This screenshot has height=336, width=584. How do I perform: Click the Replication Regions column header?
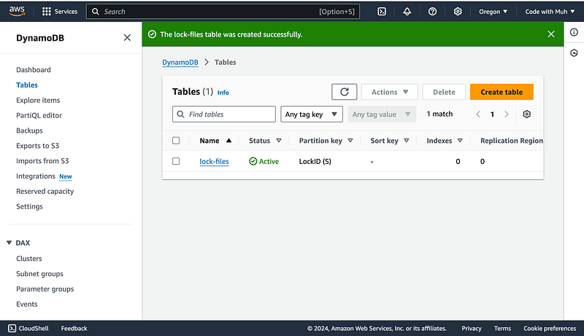point(512,141)
